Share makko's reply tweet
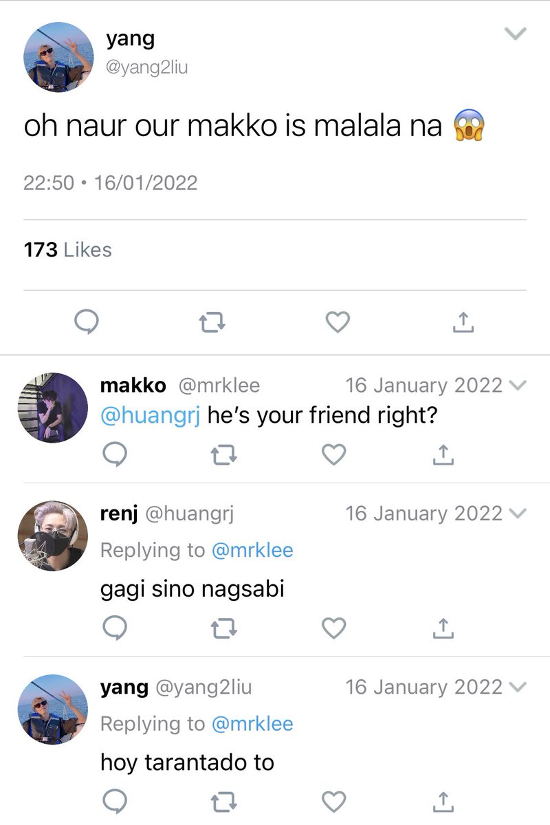 [x=444, y=454]
